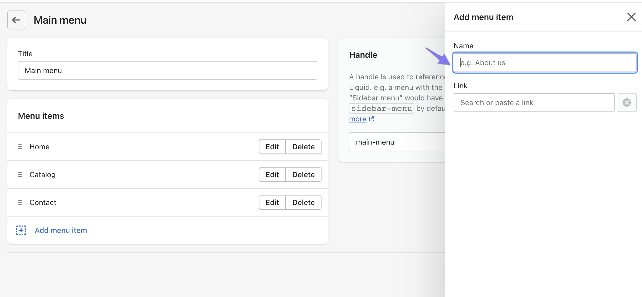This screenshot has width=642, height=297.
Task: Clear the link field with X icon
Action: coord(626,103)
